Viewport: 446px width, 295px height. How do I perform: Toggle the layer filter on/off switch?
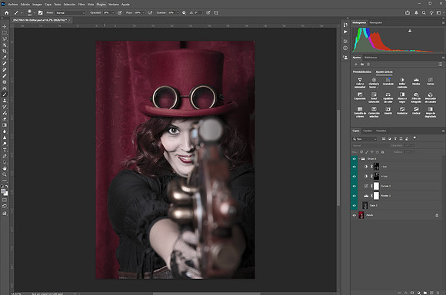coord(414,138)
